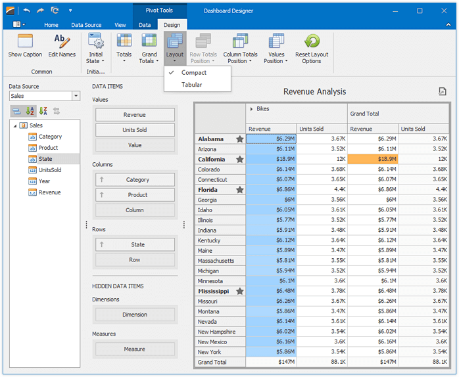
Task: Click the Dimension placeholder button
Action: [135, 315]
